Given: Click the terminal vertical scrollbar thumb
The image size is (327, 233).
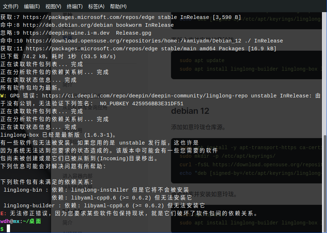Looking at the screenshot, I should click(325, 183).
